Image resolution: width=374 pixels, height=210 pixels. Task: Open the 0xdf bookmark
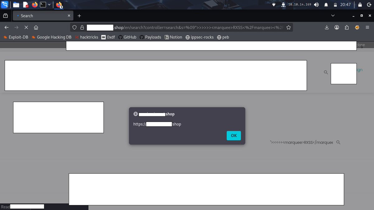[108, 37]
